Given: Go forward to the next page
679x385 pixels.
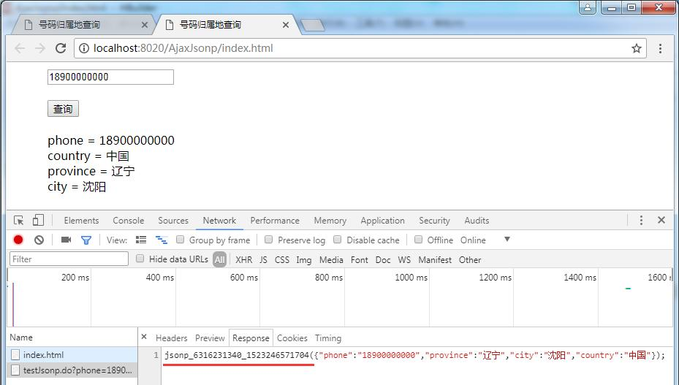Looking at the screenshot, I should coord(40,48).
